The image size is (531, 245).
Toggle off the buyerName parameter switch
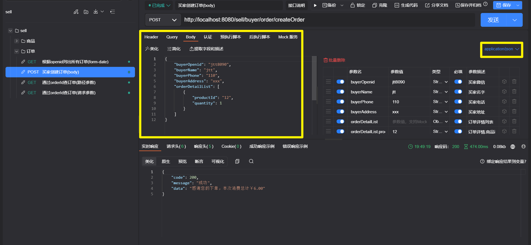tap(340, 92)
